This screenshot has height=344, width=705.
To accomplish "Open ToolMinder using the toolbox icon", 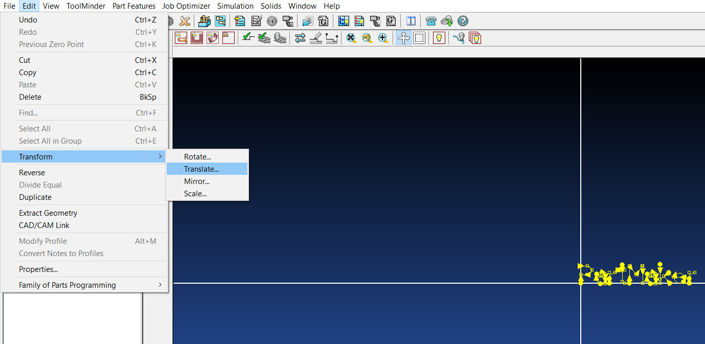I will 204,21.
